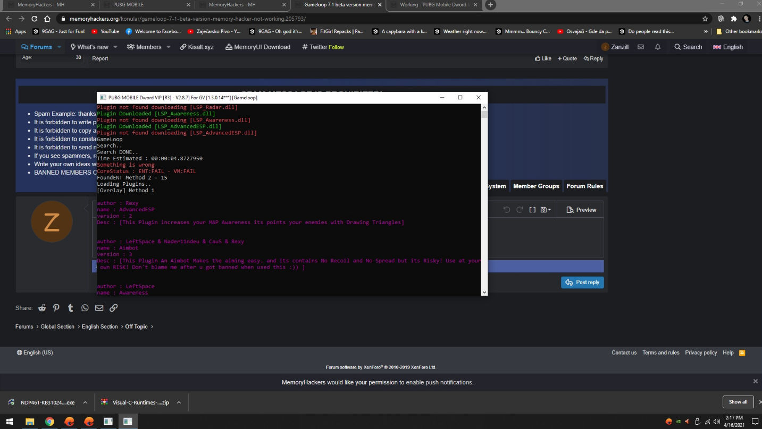Open the Members navigation item
Screen dimensions: 762x429
click(145, 47)
